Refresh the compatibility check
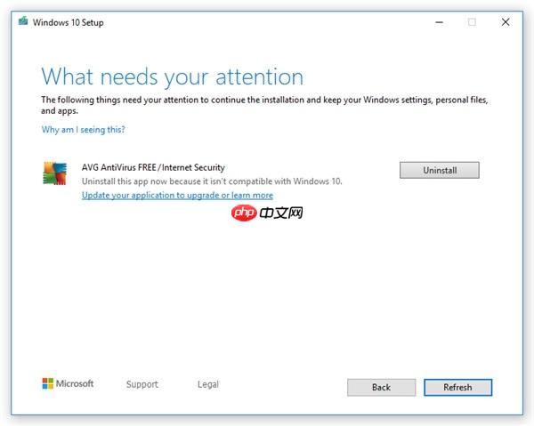 coord(457,387)
